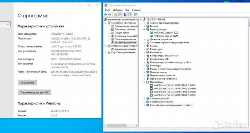Toggle the console tree toolbar icon
250x133 pixels.
coord(120,15)
